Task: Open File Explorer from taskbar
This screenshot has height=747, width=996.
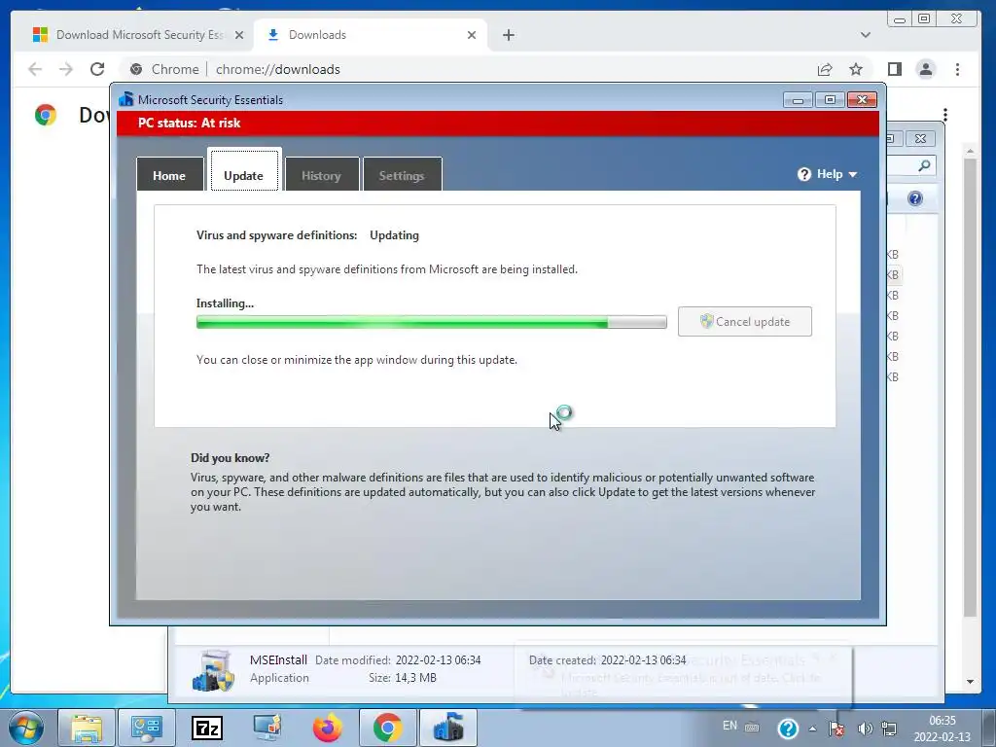Action: pos(87,728)
